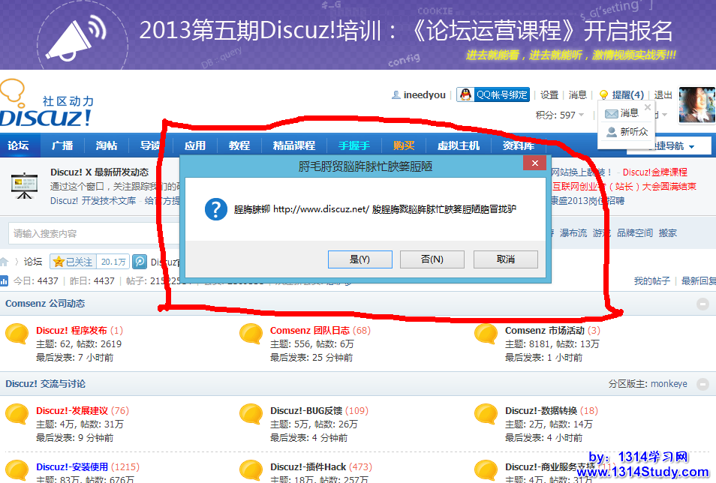
Task: Click the bubble icon for Discuz!-商业服务支持
Action: tap(486, 471)
